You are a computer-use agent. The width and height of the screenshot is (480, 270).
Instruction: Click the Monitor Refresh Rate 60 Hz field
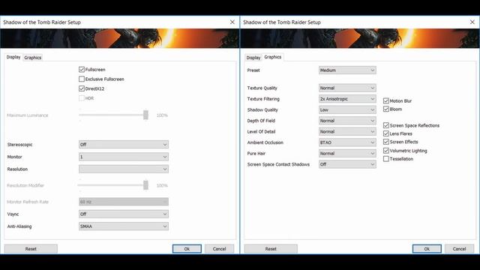124,202
